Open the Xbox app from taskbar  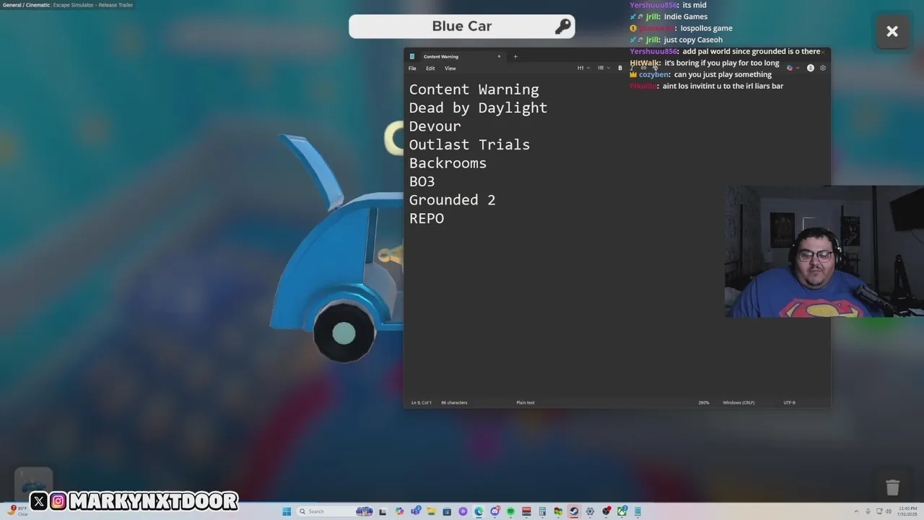(x=622, y=511)
